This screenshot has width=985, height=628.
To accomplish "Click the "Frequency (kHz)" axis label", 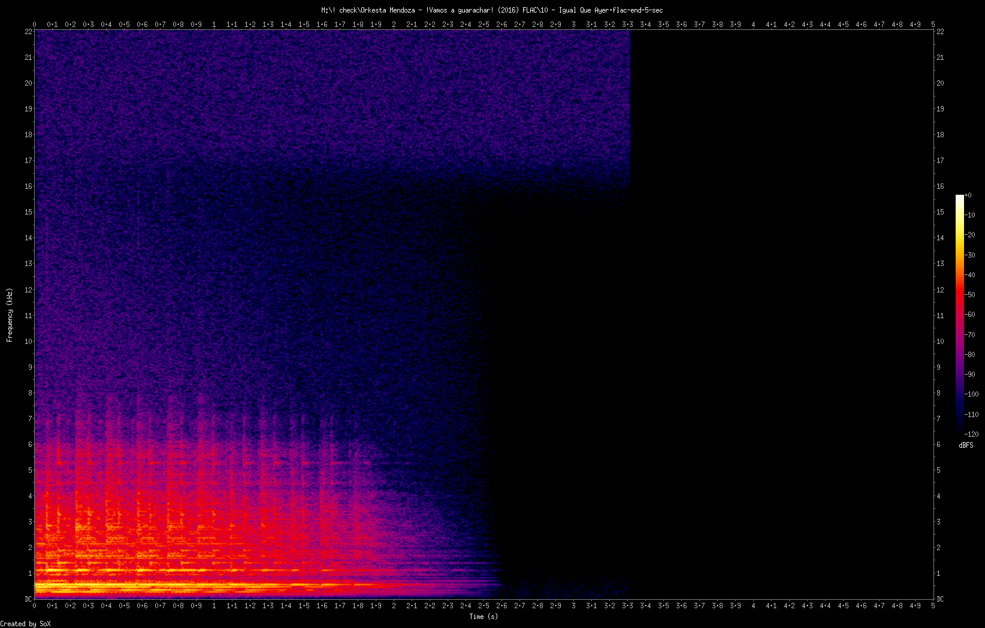I will point(10,315).
